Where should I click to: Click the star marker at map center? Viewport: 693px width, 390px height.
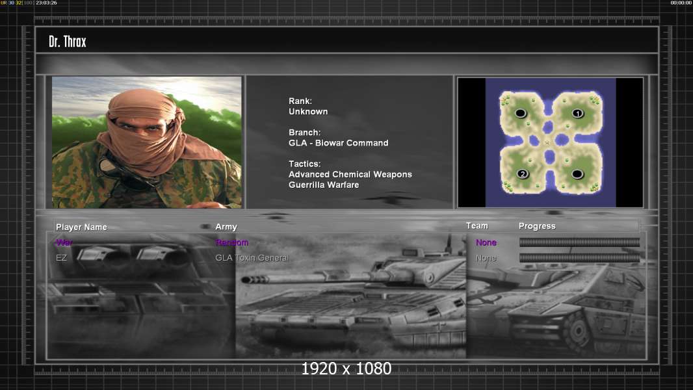(x=547, y=143)
